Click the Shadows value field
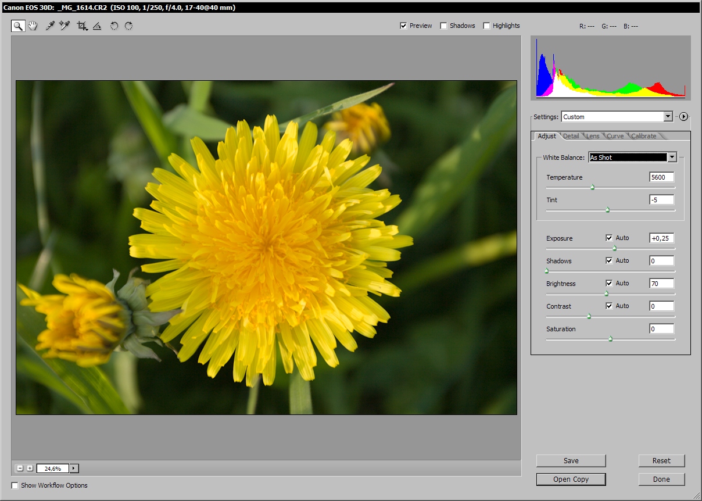The height and width of the screenshot is (501, 702). coord(661,261)
